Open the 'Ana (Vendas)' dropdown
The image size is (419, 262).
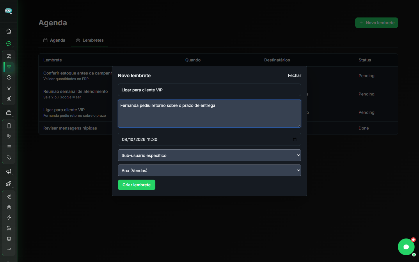tap(210, 170)
